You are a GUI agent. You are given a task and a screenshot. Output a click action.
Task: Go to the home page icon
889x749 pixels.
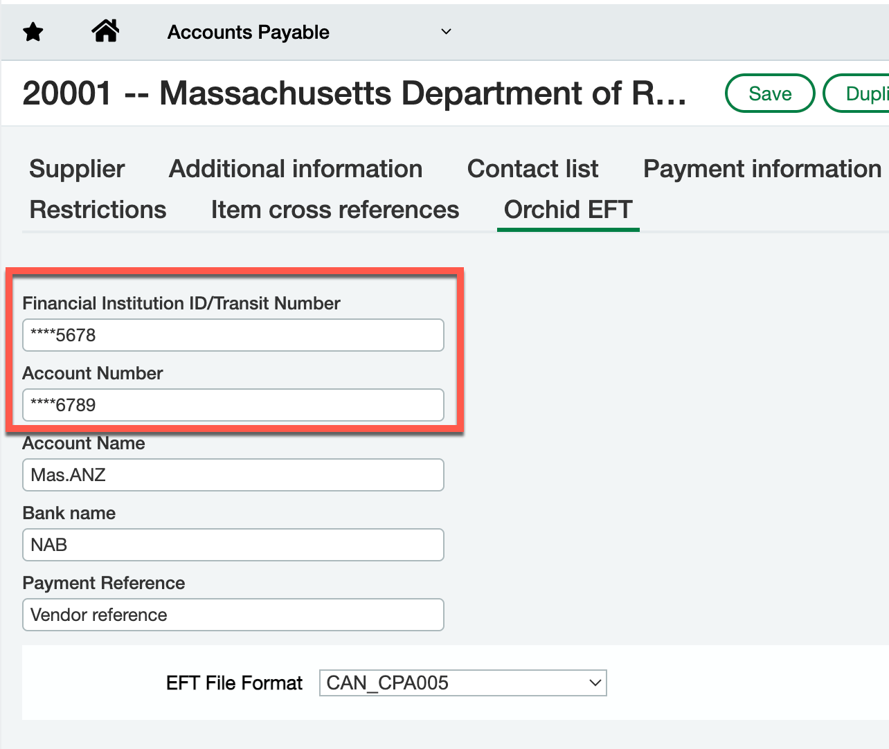tap(105, 31)
